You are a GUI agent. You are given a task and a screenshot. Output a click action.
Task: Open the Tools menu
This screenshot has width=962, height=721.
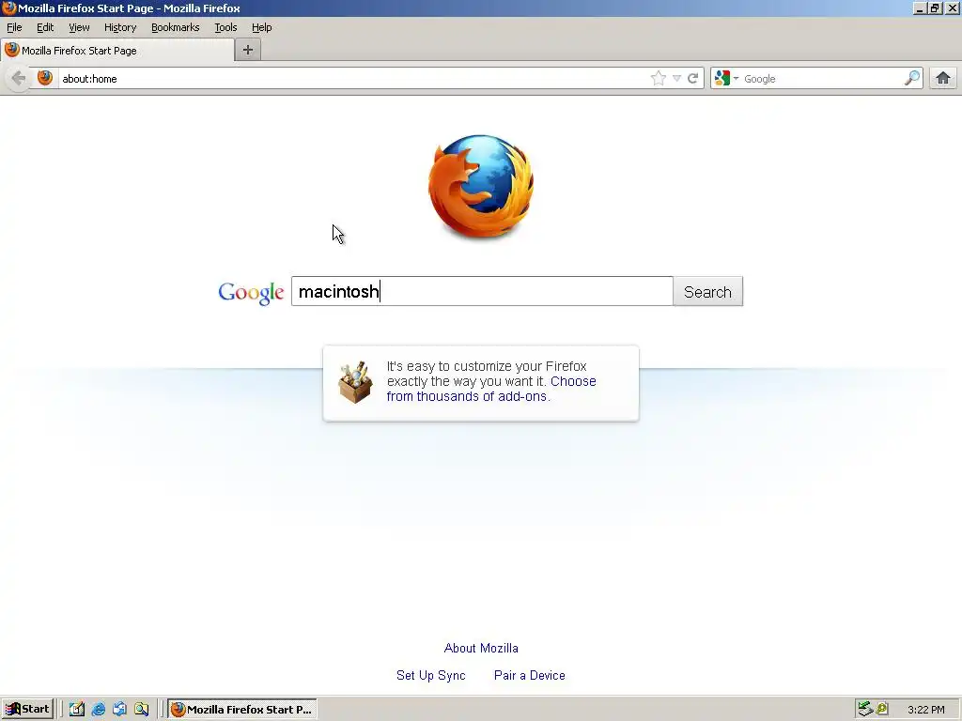tap(225, 27)
